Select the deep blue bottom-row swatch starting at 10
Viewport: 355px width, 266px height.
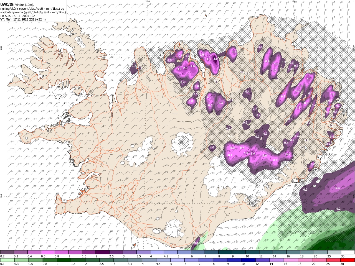point(248,260)
